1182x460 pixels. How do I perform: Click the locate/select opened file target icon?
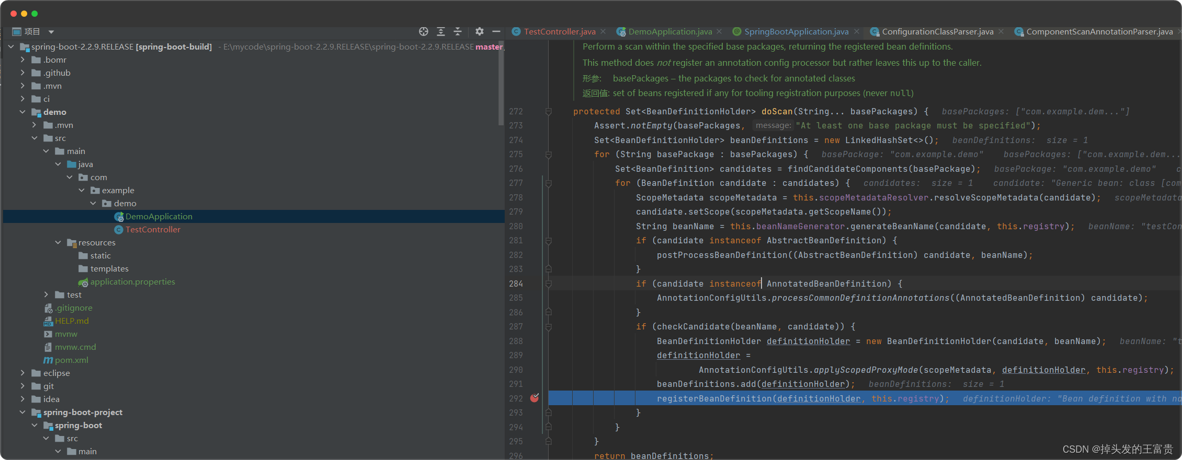click(x=424, y=32)
